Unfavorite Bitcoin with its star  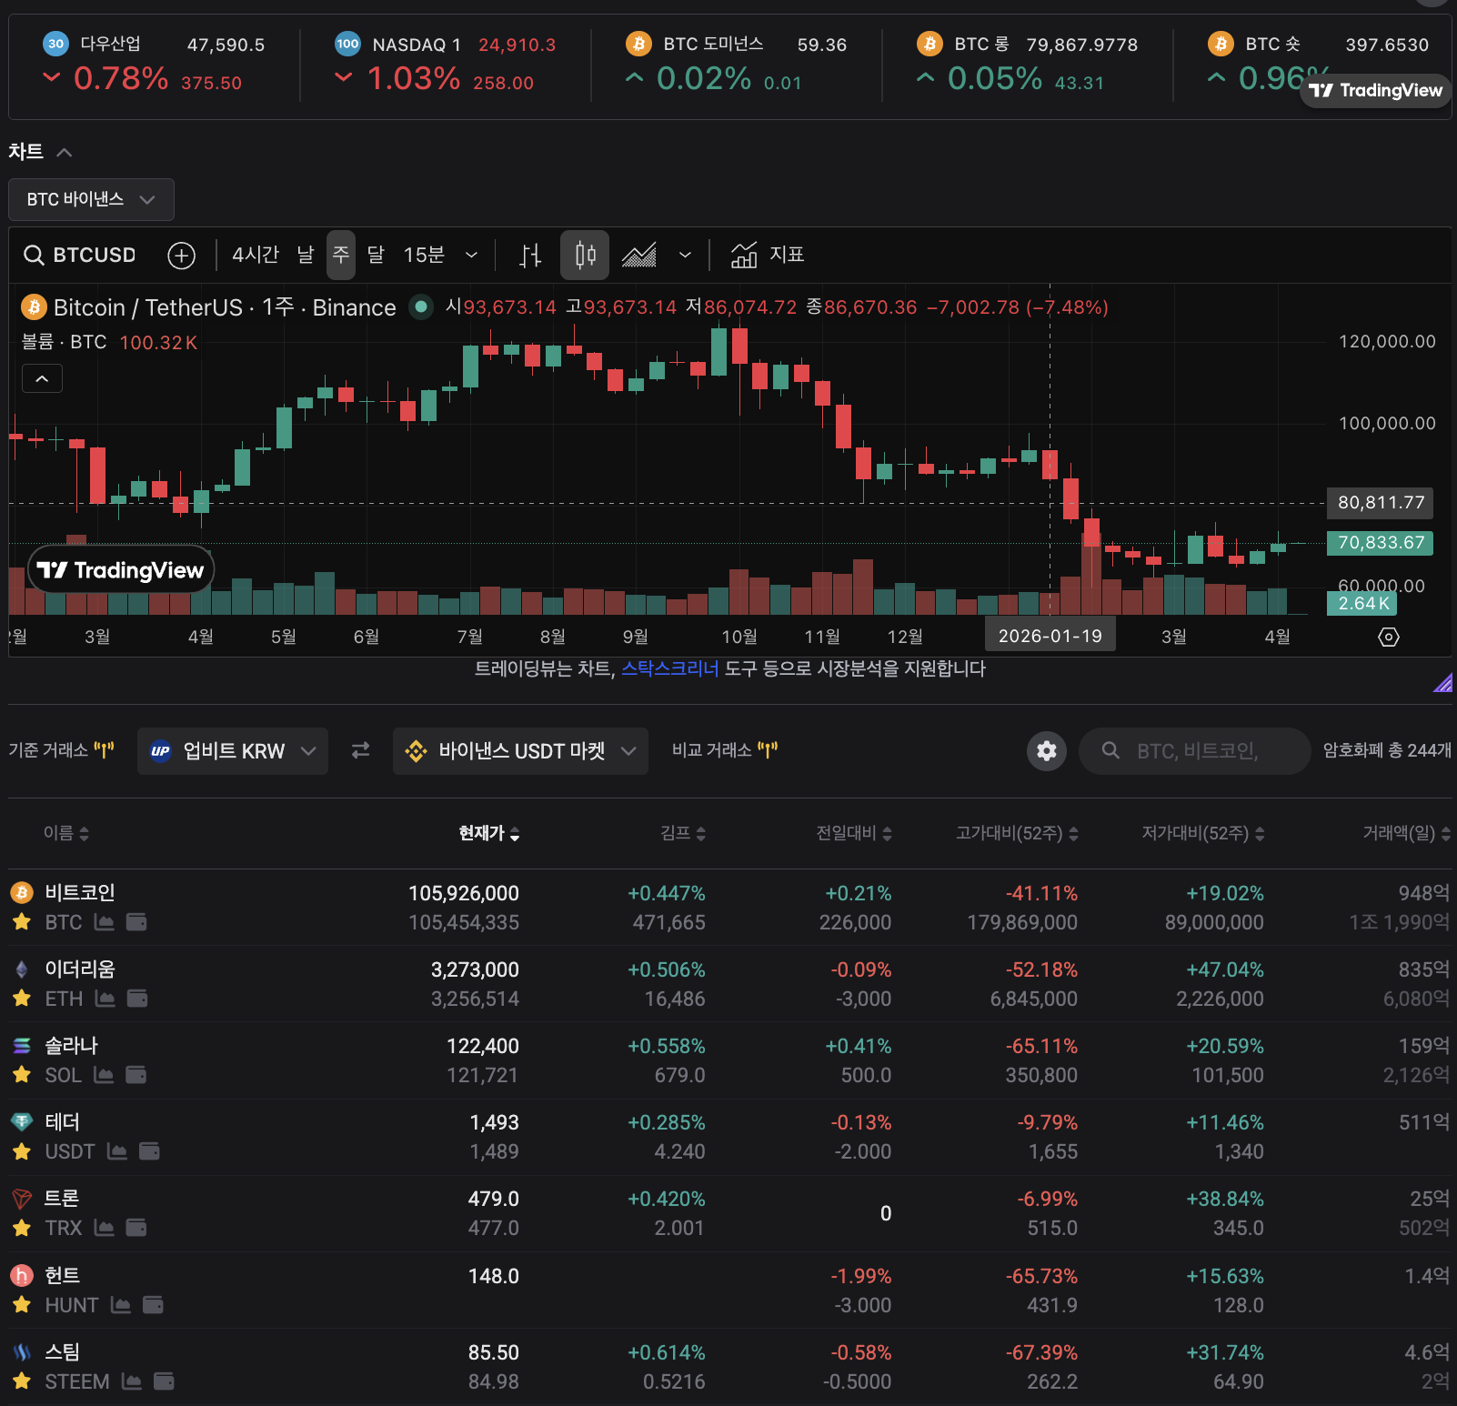(22, 922)
